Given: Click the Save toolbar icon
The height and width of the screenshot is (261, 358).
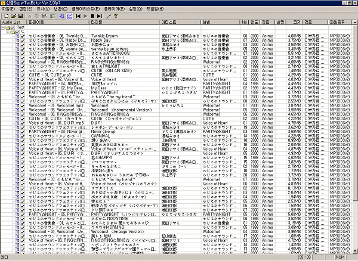Looking at the screenshot, I should click(17, 16).
